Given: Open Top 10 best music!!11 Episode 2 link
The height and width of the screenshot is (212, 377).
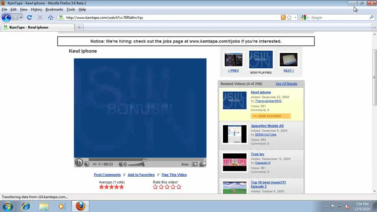Looking at the screenshot, I should click(268, 184).
